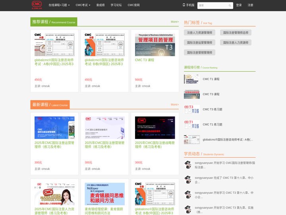Click More> link for latest courses
Screen dimensions: 286x215
[174, 104]
